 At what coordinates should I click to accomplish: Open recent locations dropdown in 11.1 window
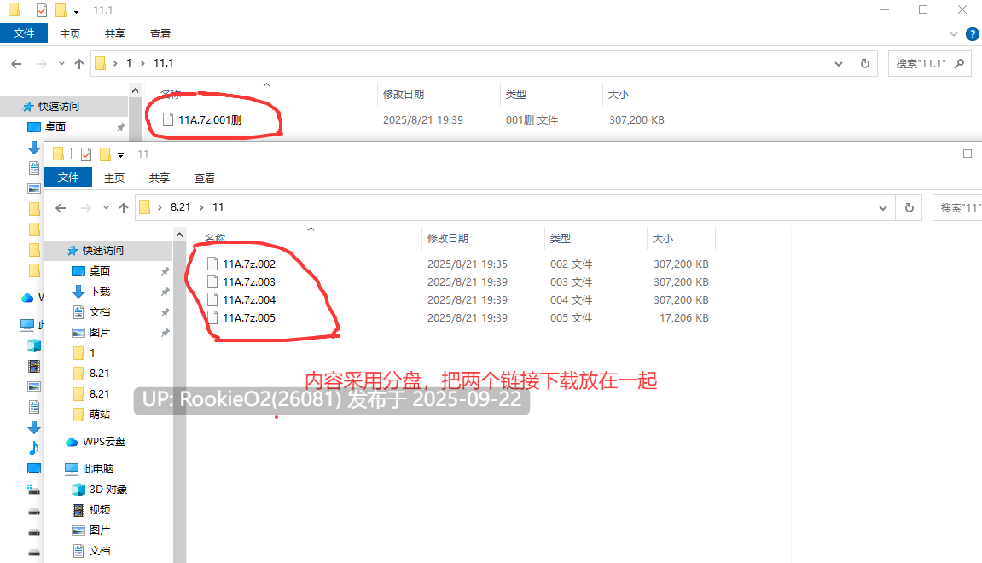(61, 63)
